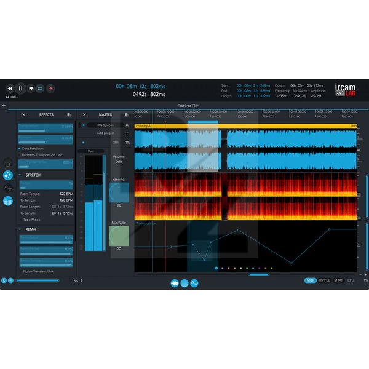369x369 pixels.
Task: Toggle the RIPPLE mode button
Action: 325,280
